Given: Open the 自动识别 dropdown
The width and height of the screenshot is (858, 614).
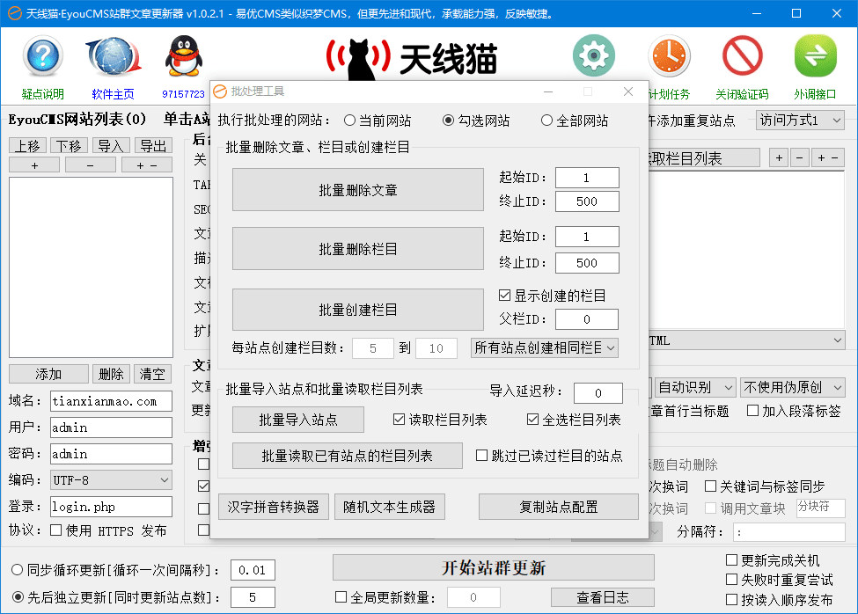Looking at the screenshot, I should [694, 388].
